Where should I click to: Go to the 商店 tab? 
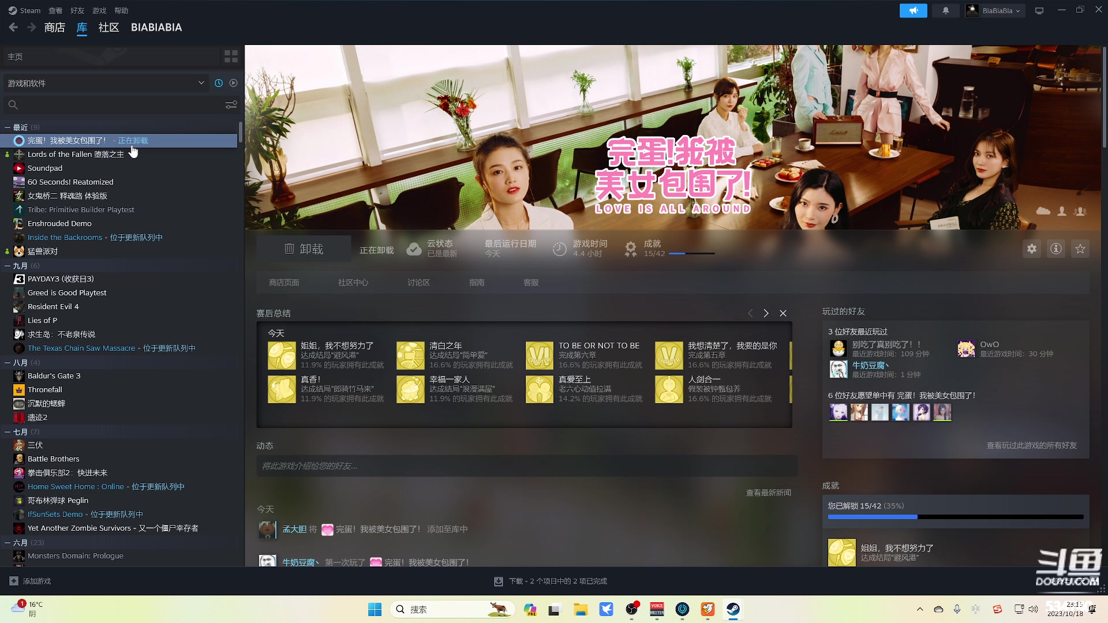(x=55, y=27)
